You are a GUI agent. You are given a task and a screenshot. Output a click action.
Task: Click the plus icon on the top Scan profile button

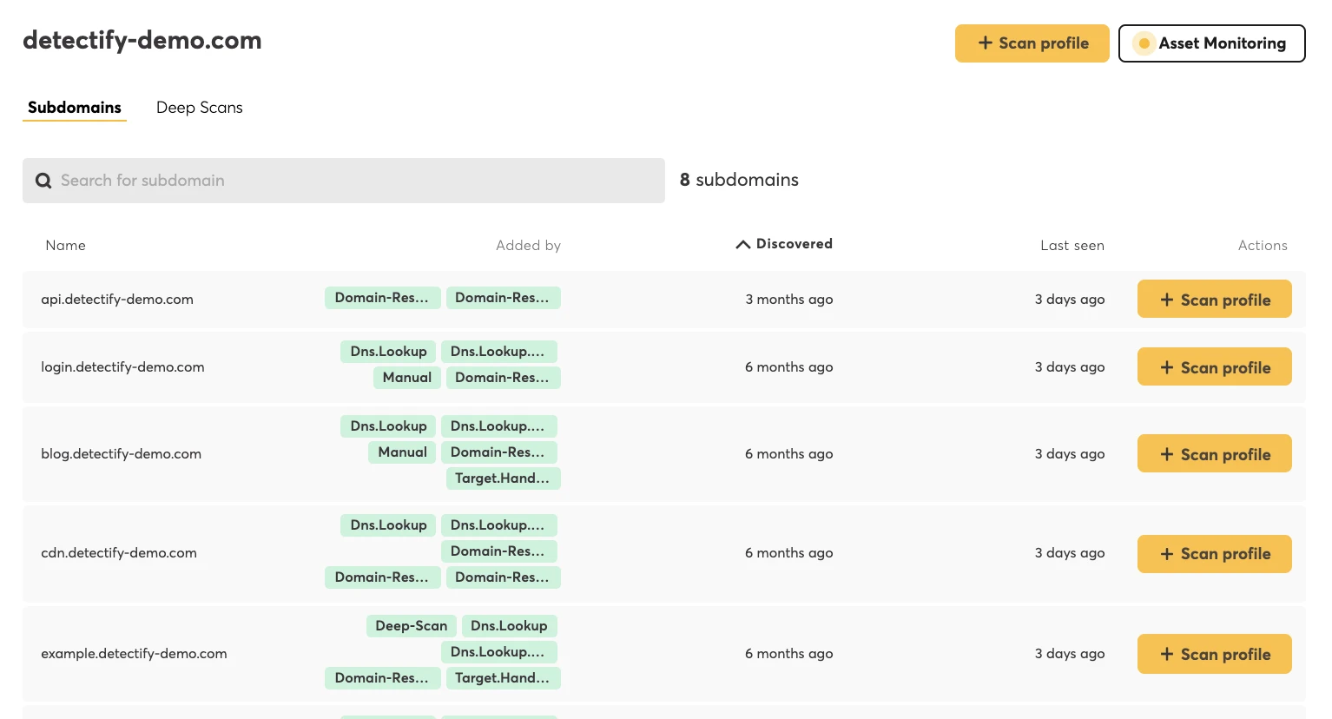point(985,43)
